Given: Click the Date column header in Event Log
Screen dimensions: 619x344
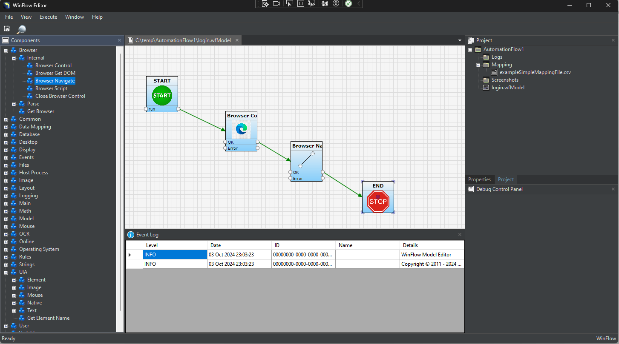Looking at the screenshot, I should pyautogui.click(x=239, y=245).
